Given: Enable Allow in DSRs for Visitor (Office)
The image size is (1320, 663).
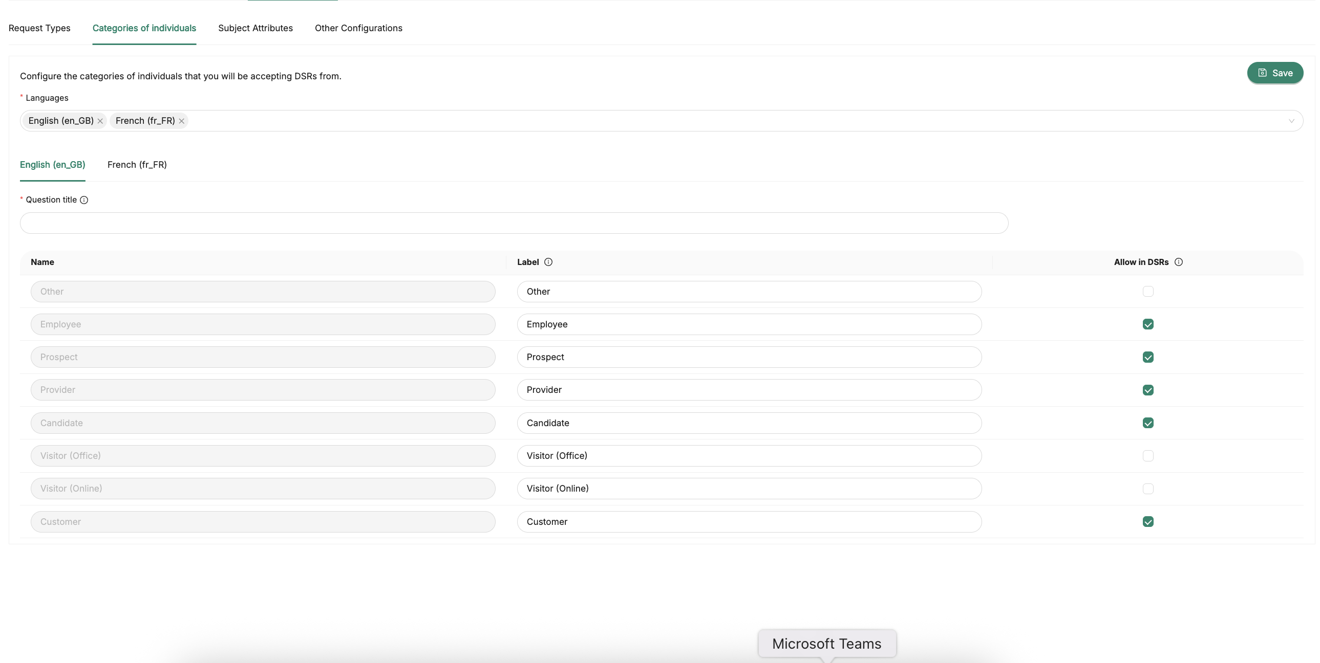Looking at the screenshot, I should [1147, 456].
